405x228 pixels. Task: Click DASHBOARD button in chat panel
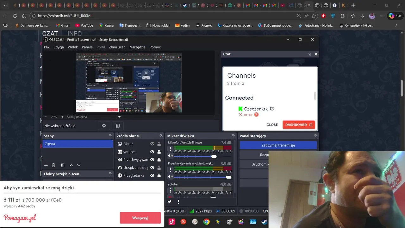(x=299, y=125)
